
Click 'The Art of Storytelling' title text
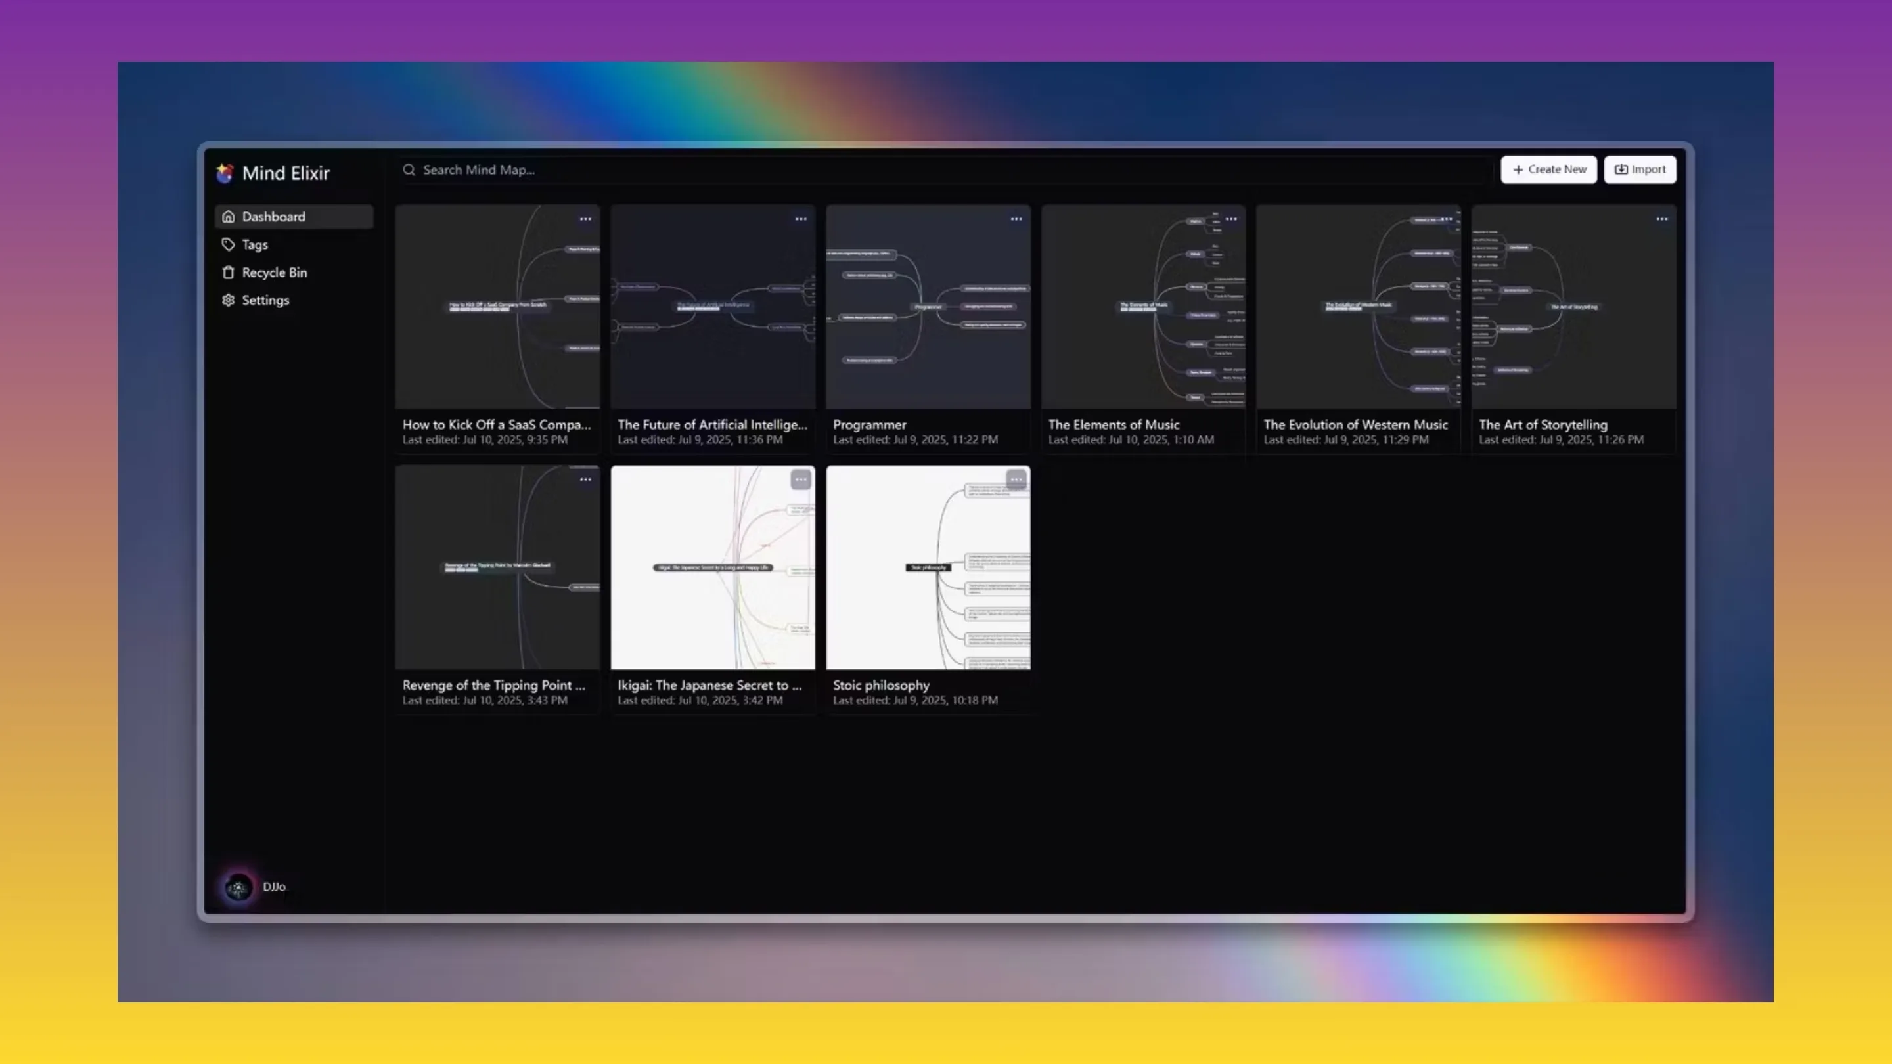(1543, 424)
